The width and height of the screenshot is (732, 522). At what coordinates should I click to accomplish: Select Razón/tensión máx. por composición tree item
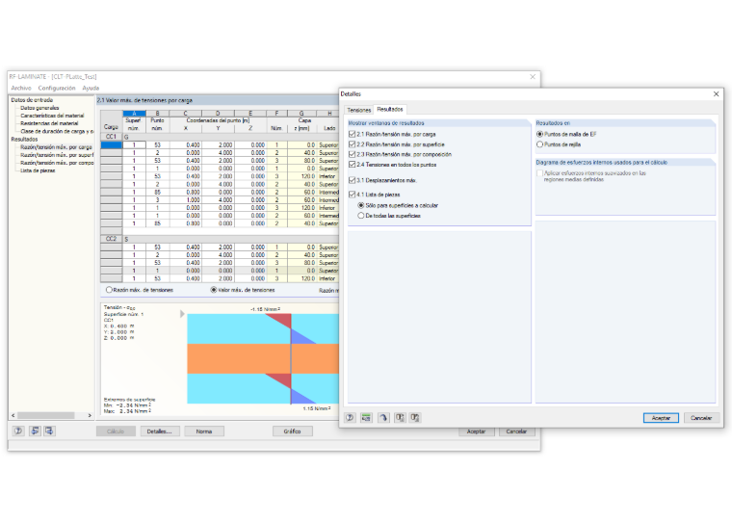click(57, 163)
